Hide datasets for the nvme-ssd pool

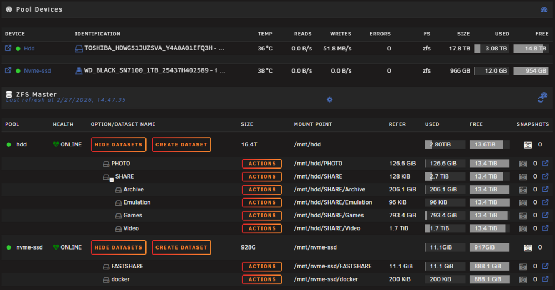coord(119,247)
